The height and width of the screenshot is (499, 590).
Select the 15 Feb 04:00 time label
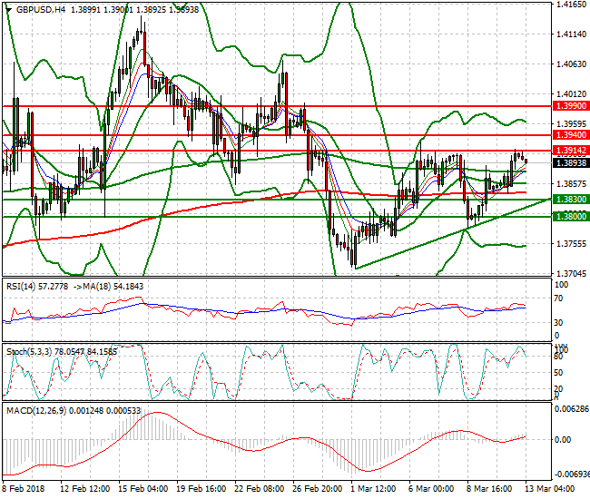(145, 489)
